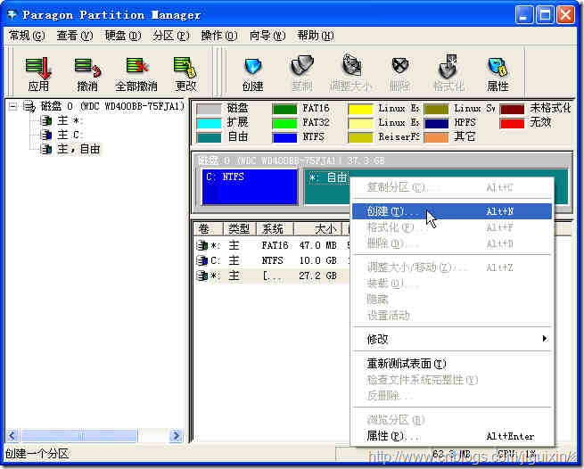Select the 主, 自由 tree item

pos(79,149)
